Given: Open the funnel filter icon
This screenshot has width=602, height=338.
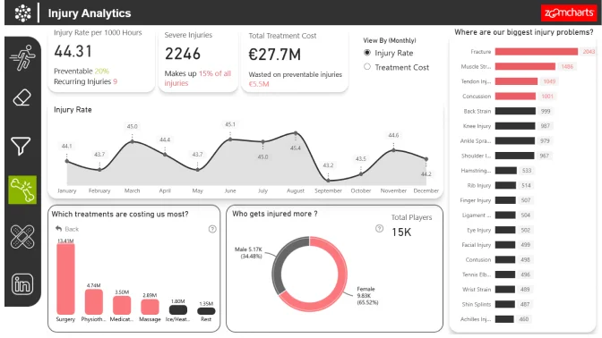Looking at the screenshot, I should click(21, 146).
